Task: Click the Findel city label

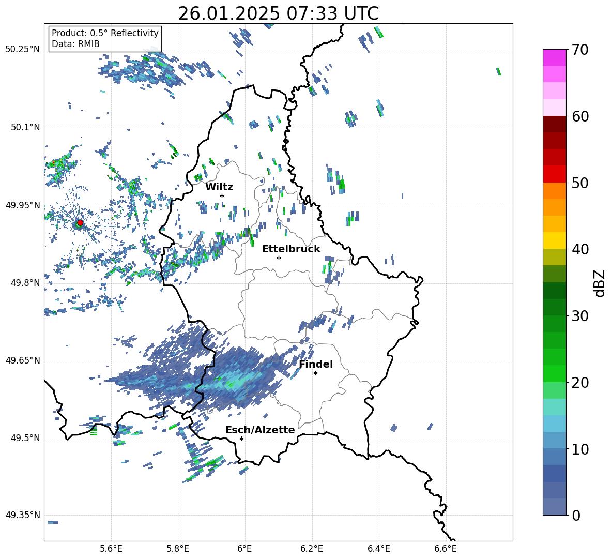Action: click(x=316, y=364)
